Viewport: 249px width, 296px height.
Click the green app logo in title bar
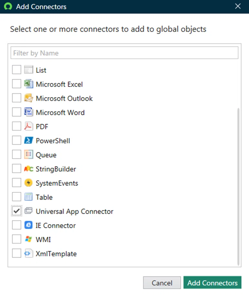(8, 6)
